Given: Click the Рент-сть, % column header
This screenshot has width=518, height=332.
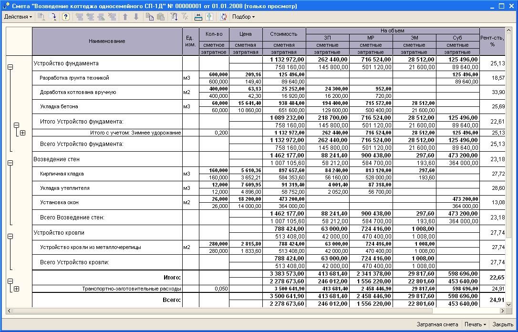Looking at the screenshot, I should (x=493, y=41).
